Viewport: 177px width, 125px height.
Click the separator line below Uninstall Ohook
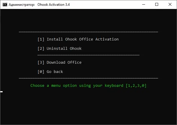point(88,54)
